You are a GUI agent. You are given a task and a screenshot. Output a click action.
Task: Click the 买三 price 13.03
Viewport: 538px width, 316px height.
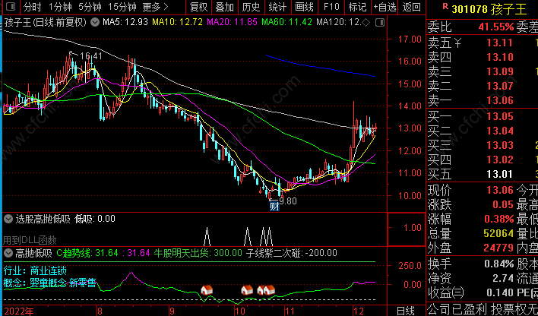[x=500, y=145]
